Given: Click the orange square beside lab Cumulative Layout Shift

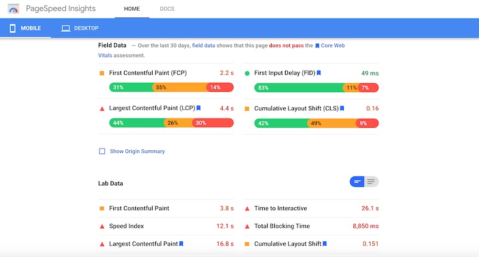Looking at the screenshot, I should click(247, 244).
